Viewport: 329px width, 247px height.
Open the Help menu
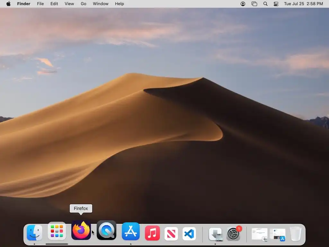(x=120, y=4)
